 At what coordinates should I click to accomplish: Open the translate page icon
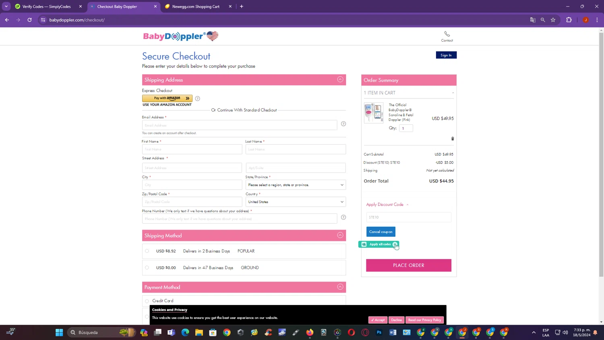pos(533,20)
